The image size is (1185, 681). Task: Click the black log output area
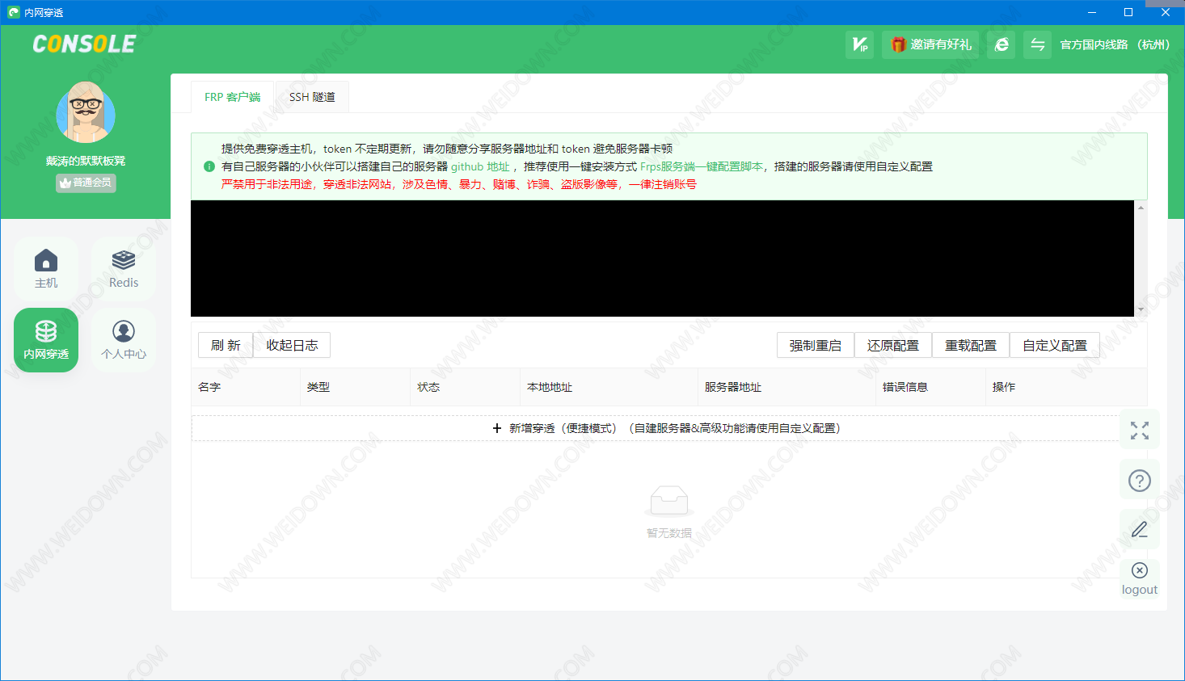(662, 259)
